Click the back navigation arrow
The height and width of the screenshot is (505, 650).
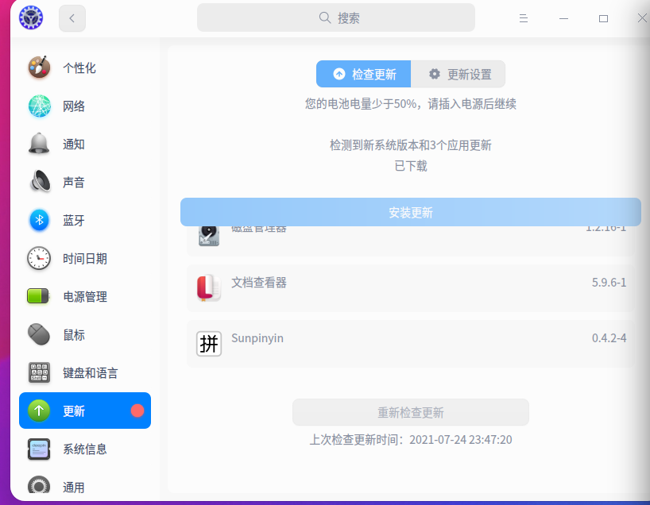tap(72, 17)
